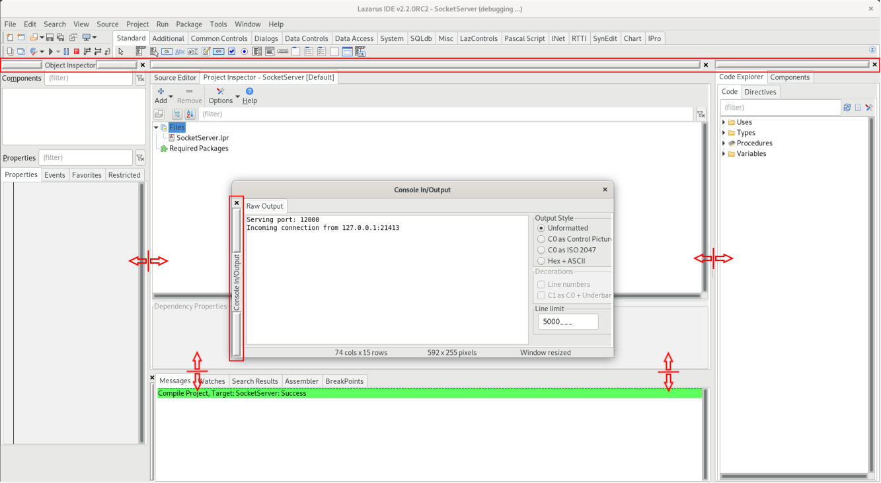This screenshot has height=483, width=881.
Task: Switch to the Additional palette tab
Action: click(x=168, y=38)
